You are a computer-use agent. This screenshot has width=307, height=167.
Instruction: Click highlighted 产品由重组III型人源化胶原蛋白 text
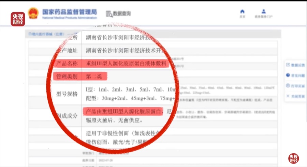(x=123, y=112)
